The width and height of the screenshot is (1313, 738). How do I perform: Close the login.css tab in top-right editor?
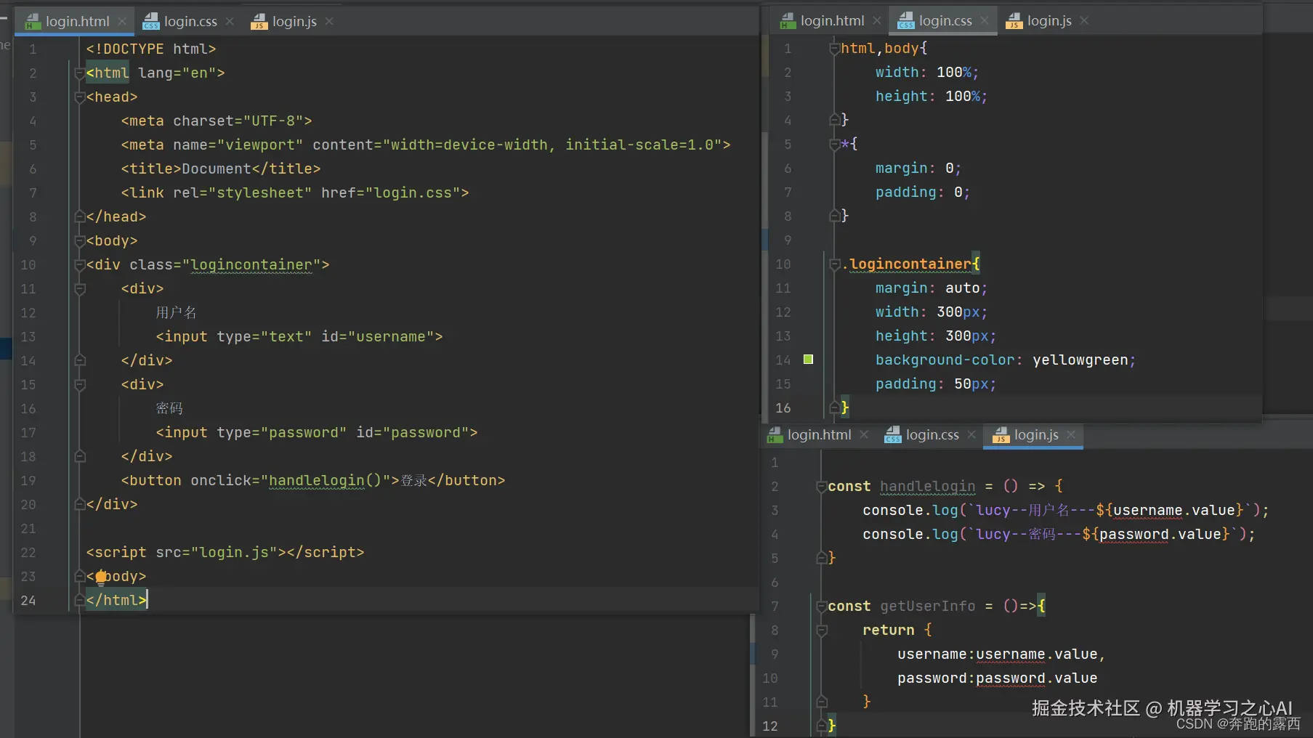(985, 21)
